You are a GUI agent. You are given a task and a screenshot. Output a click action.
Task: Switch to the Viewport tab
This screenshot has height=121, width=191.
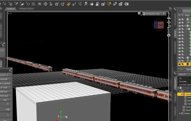coord(10,9)
